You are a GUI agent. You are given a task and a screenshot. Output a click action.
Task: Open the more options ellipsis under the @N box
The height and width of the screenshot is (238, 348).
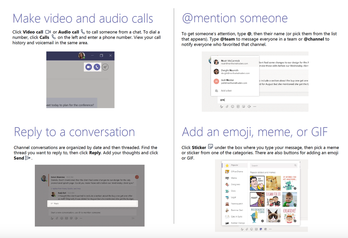pos(255,106)
